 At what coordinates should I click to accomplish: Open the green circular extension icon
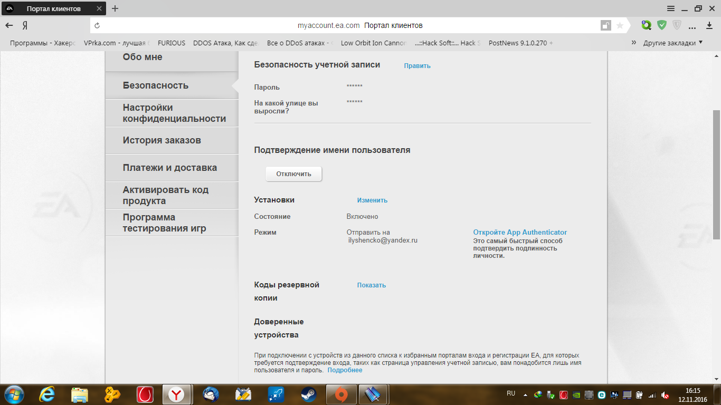(646, 25)
